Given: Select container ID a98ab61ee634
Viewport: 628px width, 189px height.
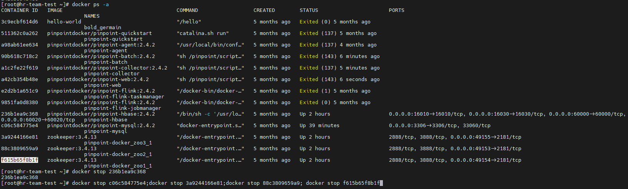Looking at the screenshot, I should pyautogui.click(x=20, y=45).
